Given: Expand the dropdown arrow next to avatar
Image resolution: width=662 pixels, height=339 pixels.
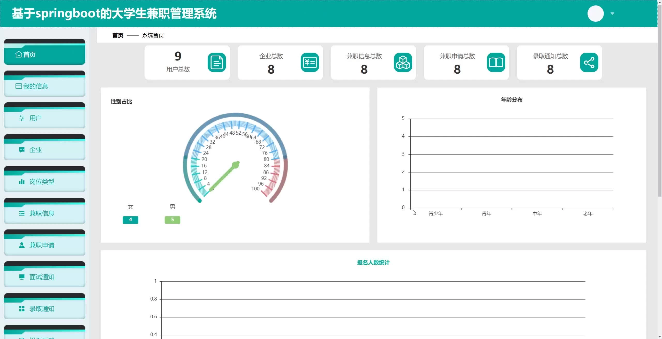Looking at the screenshot, I should click(612, 14).
